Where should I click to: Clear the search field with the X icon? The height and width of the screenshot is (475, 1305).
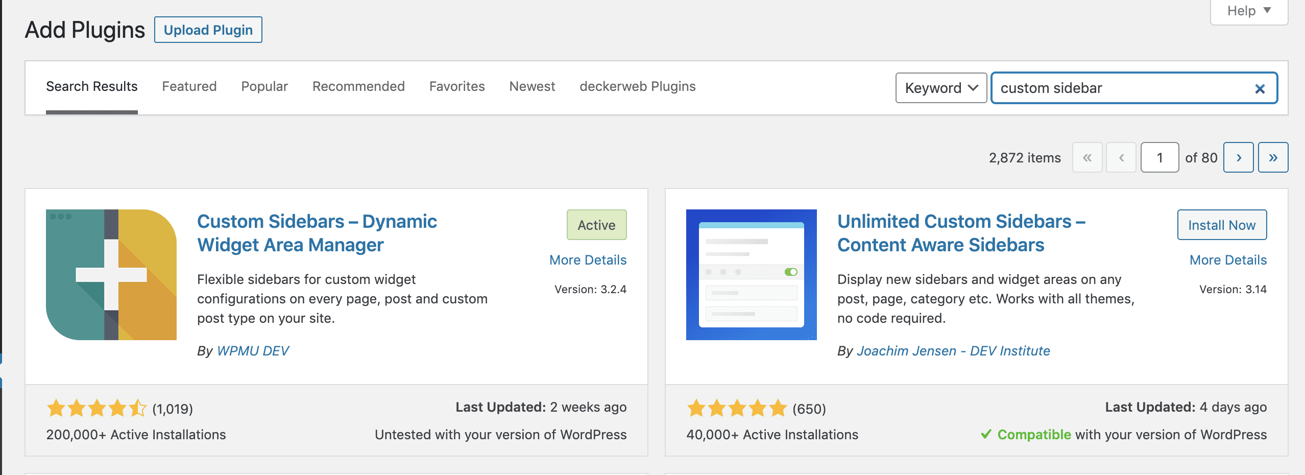[1260, 89]
